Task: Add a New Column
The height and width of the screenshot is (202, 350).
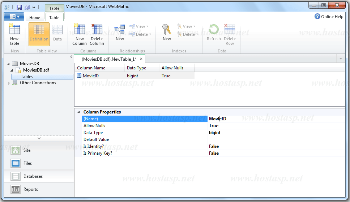Action: pos(80,35)
